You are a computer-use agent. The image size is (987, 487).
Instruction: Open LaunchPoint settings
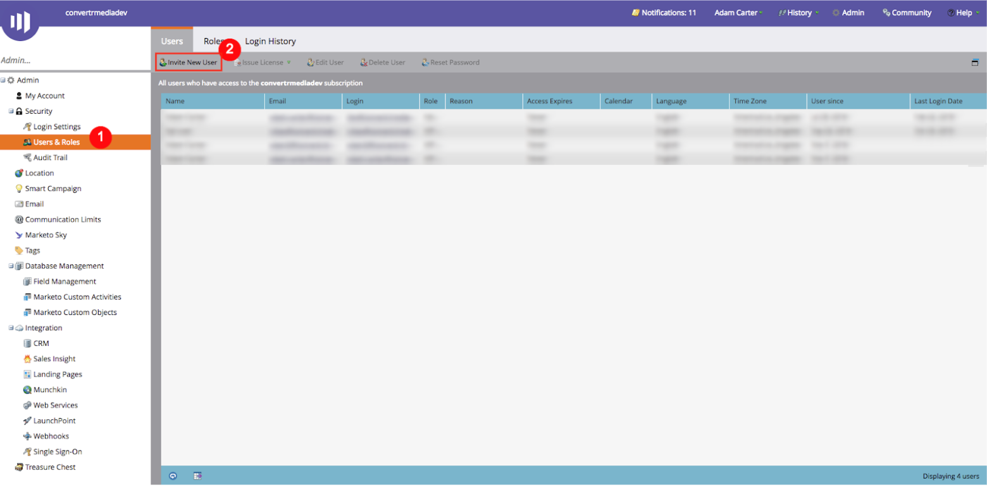(x=49, y=421)
